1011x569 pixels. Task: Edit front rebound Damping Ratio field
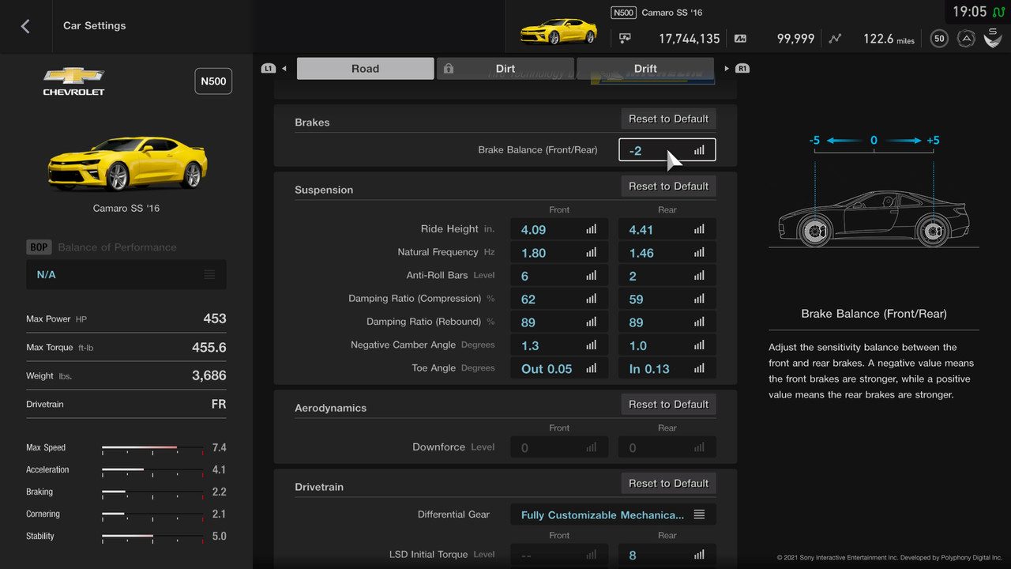click(x=559, y=322)
